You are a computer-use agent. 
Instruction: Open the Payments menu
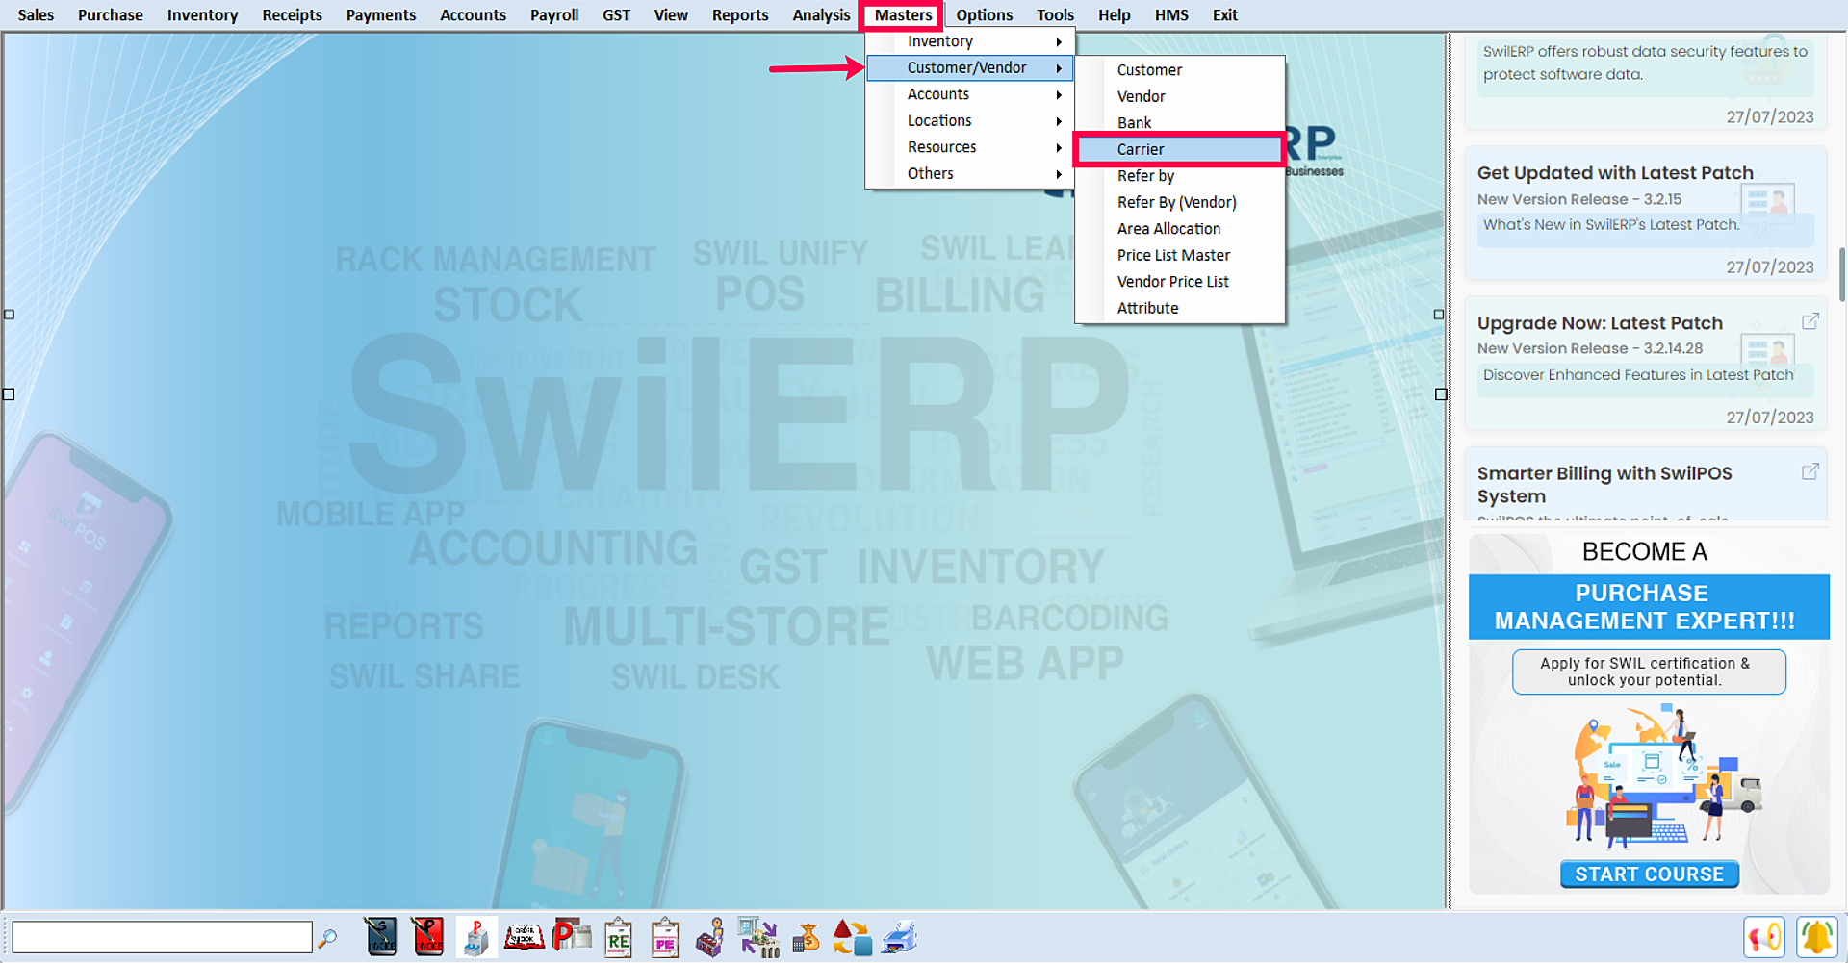[381, 15]
